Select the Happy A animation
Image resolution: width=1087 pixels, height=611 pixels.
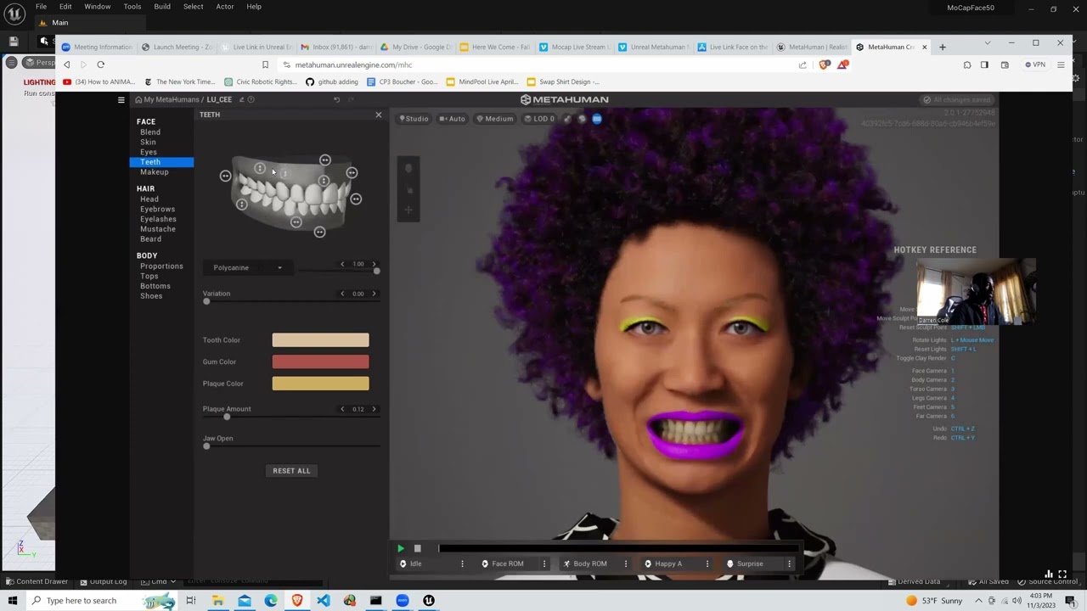tap(668, 563)
